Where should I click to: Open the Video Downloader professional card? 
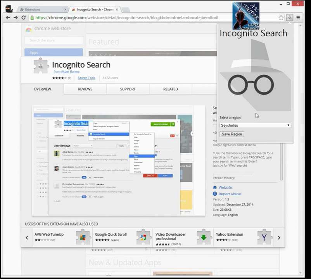(x=183, y=238)
